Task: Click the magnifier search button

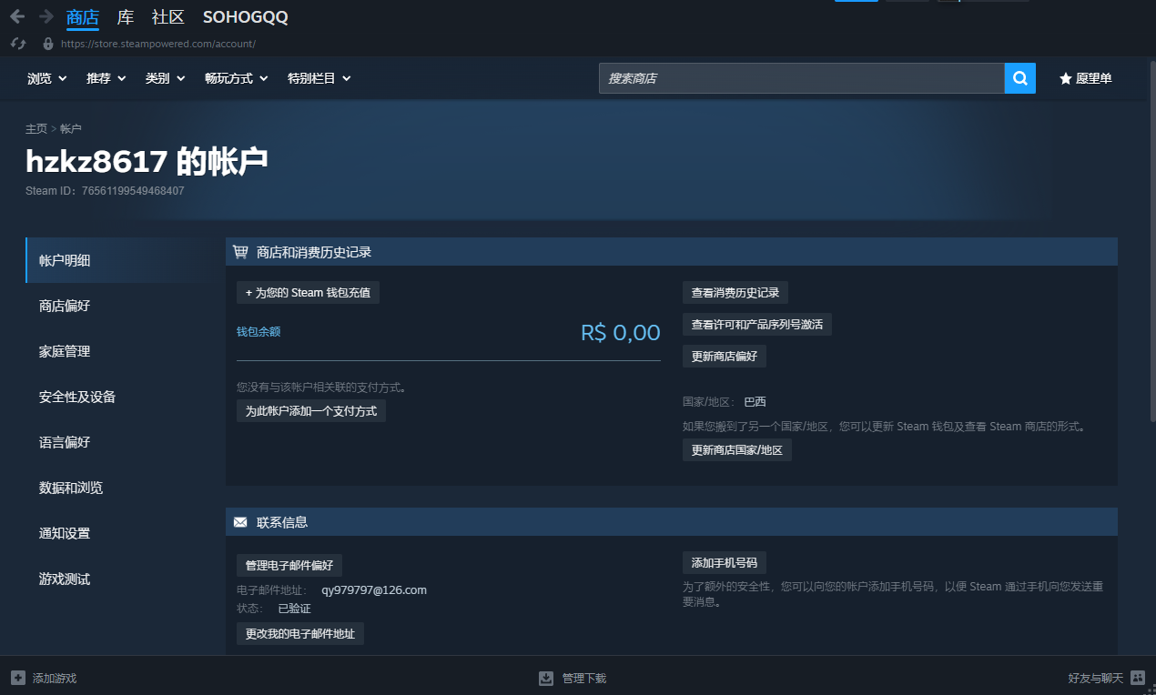Action: pos(1020,78)
